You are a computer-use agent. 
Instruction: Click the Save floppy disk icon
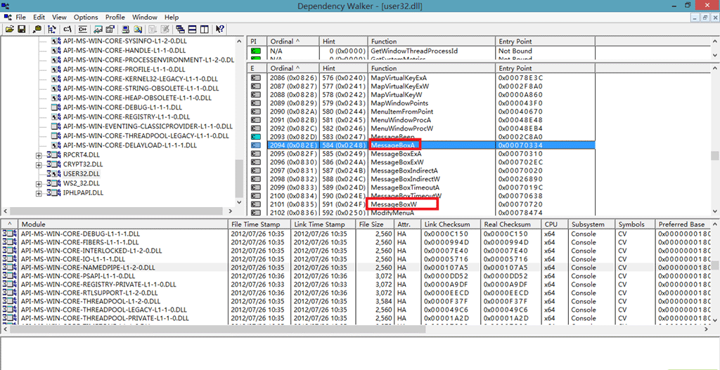21,29
